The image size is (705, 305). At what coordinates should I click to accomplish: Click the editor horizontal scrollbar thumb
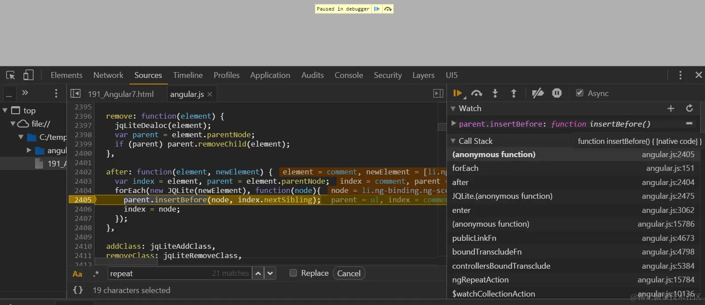126,262
